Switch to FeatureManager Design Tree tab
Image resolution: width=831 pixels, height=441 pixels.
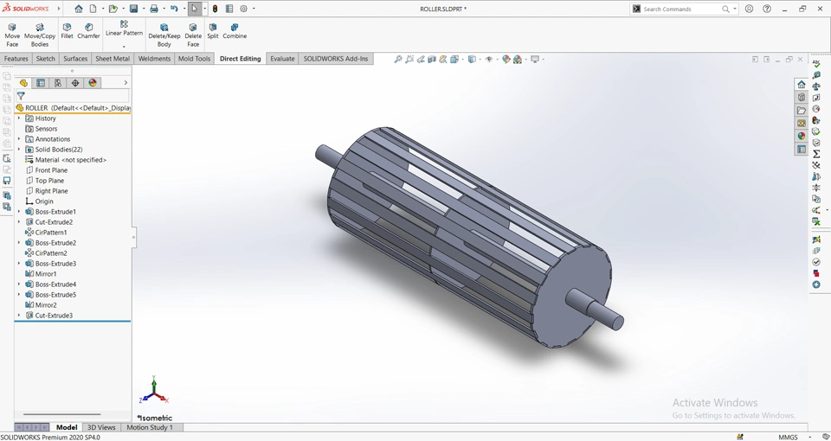coord(23,83)
